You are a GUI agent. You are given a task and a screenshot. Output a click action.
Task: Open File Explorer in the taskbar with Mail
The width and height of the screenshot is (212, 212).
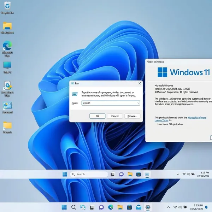pos(120,207)
